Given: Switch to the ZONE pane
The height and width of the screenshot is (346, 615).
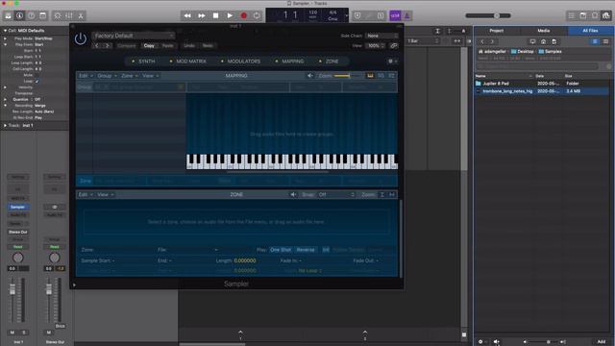Looking at the screenshot, I should point(329,62).
